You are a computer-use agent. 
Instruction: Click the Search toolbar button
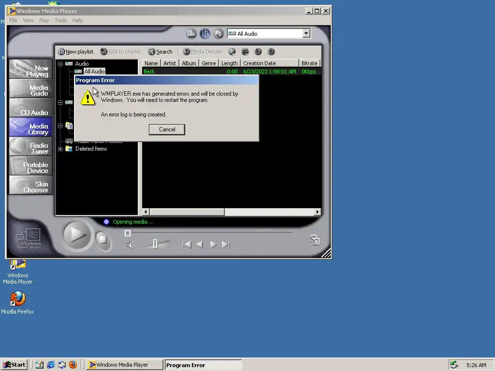[x=160, y=52]
